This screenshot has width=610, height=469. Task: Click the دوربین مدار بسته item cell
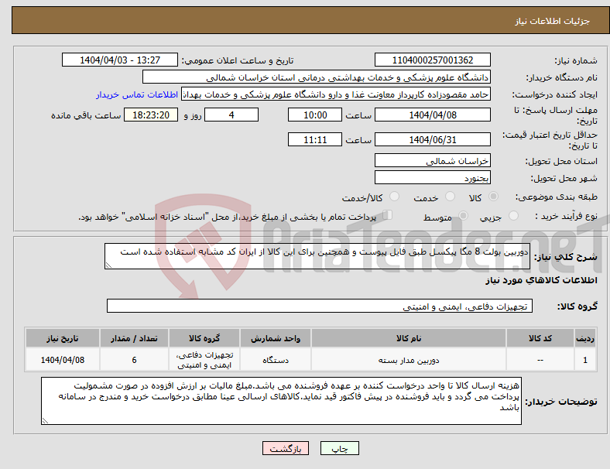pyautogui.click(x=409, y=360)
